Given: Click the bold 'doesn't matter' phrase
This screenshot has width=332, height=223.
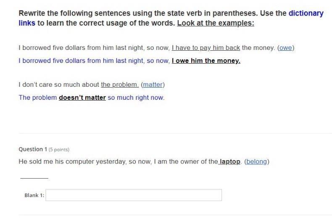Looking at the screenshot, I should (82, 98).
